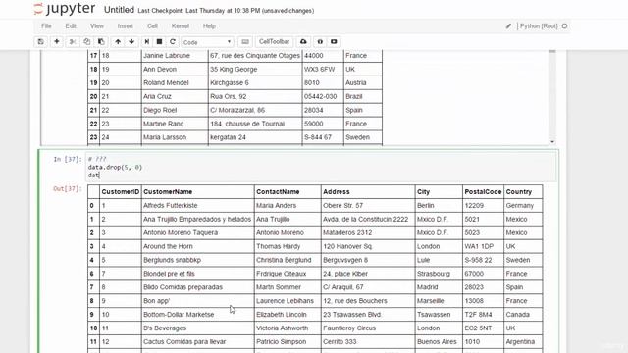Save notebook with the save and checkpoint icon

(x=41, y=41)
